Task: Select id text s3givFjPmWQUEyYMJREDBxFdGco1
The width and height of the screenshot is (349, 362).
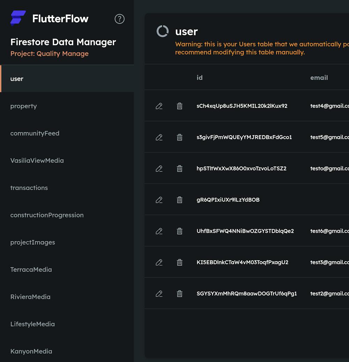Action: coord(244,137)
